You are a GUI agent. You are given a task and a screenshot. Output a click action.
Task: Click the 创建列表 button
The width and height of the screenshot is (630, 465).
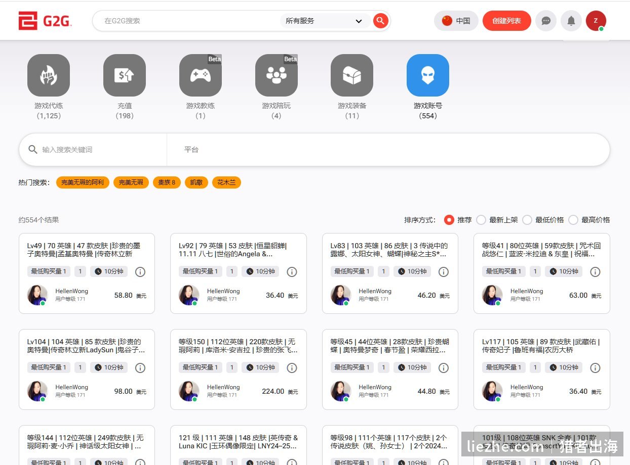[x=506, y=21]
